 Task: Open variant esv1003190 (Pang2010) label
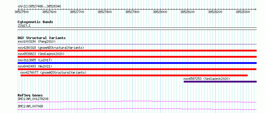(37, 41)
